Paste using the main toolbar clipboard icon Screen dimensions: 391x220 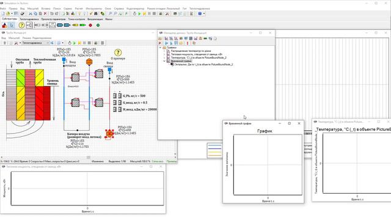(x=40, y=13)
